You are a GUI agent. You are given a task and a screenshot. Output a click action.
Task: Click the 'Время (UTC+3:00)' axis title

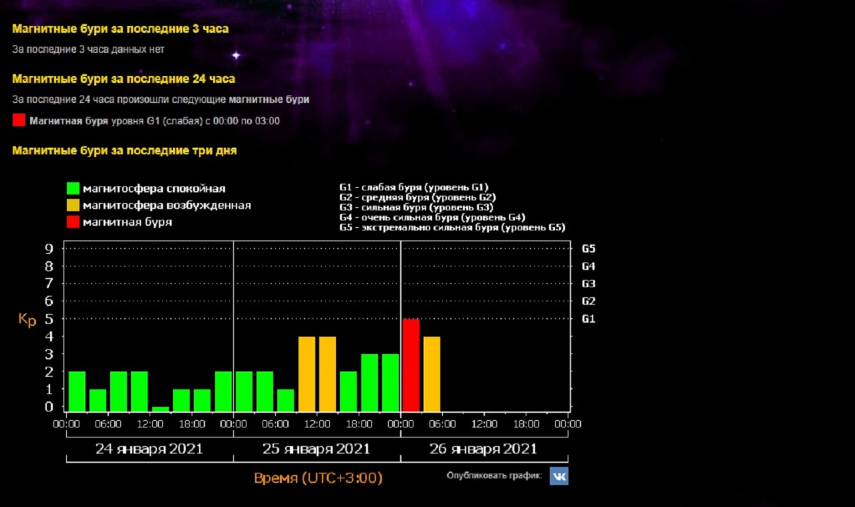(x=318, y=478)
